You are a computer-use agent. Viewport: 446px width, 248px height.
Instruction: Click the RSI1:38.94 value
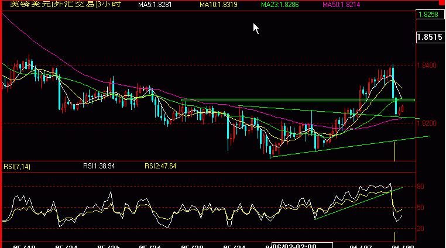(x=99, y=166)
